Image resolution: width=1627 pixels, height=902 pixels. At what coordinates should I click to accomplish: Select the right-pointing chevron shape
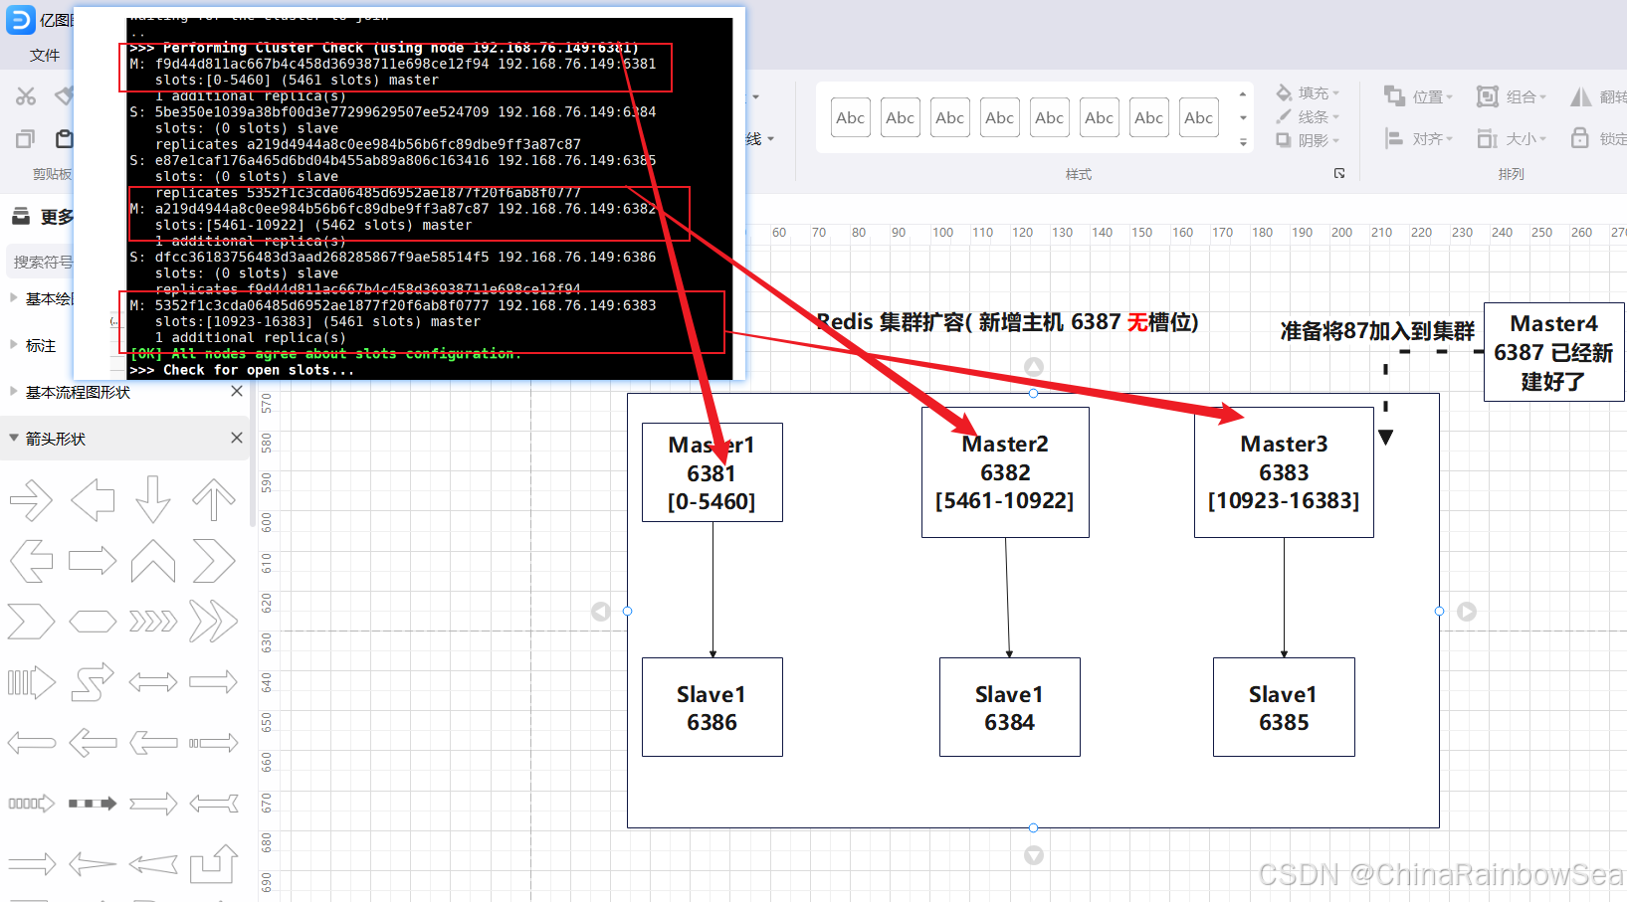tap(214, 561)
